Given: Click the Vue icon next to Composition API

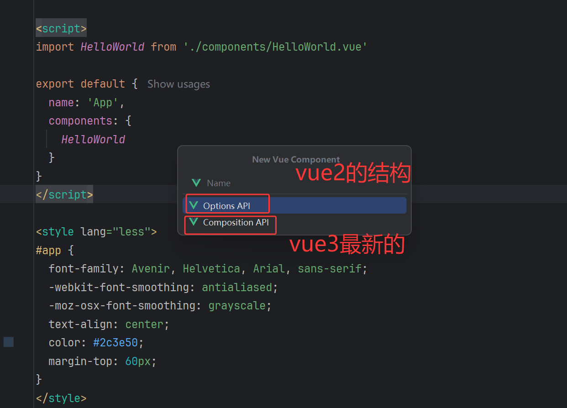Looking at the screenshot, I should pos(194,222).
